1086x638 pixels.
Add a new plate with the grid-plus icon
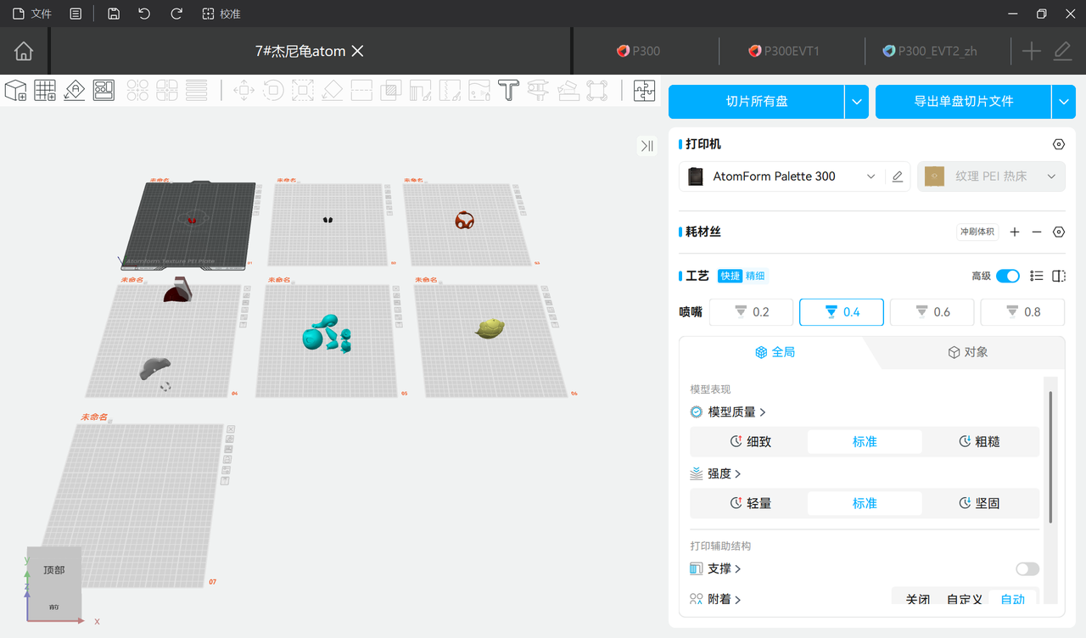click(x=45, y=90)
